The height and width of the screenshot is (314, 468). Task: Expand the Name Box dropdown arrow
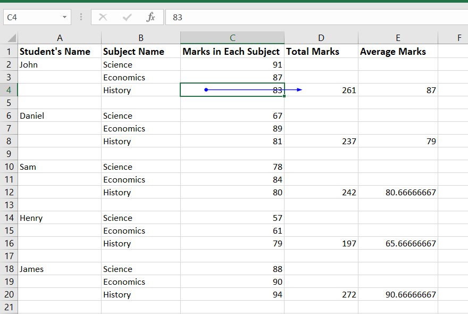pos(64,17)
